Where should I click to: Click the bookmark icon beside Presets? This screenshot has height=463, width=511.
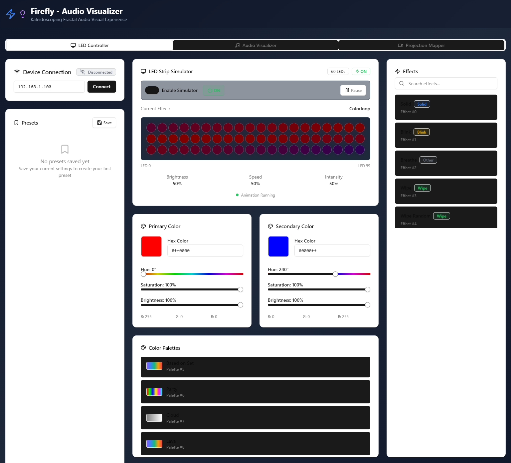(x=16, y=123)
